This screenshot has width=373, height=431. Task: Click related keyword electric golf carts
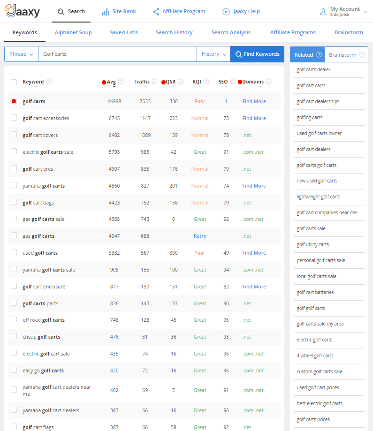[314, 340]
